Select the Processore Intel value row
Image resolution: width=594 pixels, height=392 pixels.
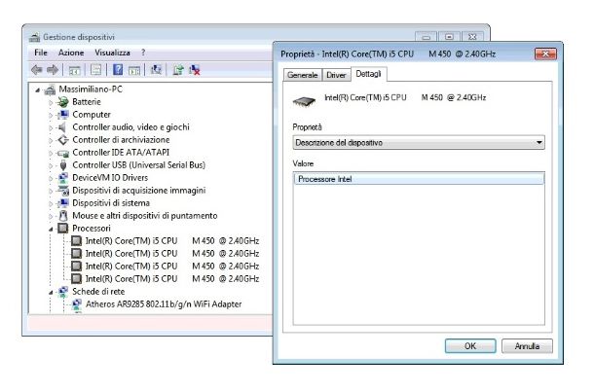(419, 179)
